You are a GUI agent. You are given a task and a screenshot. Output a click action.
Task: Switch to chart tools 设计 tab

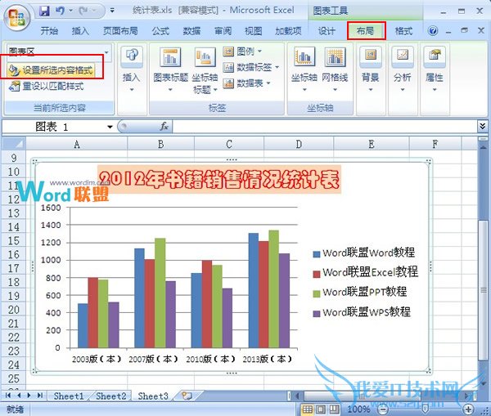[327, 31]
